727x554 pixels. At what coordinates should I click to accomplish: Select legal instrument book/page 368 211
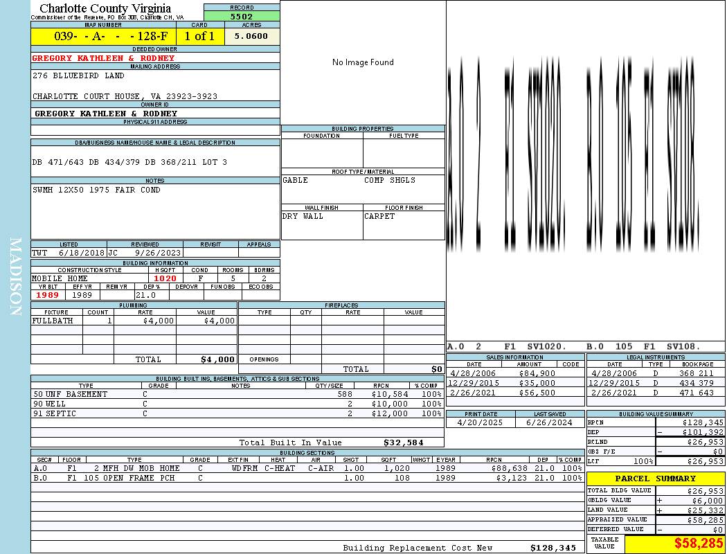697,373
